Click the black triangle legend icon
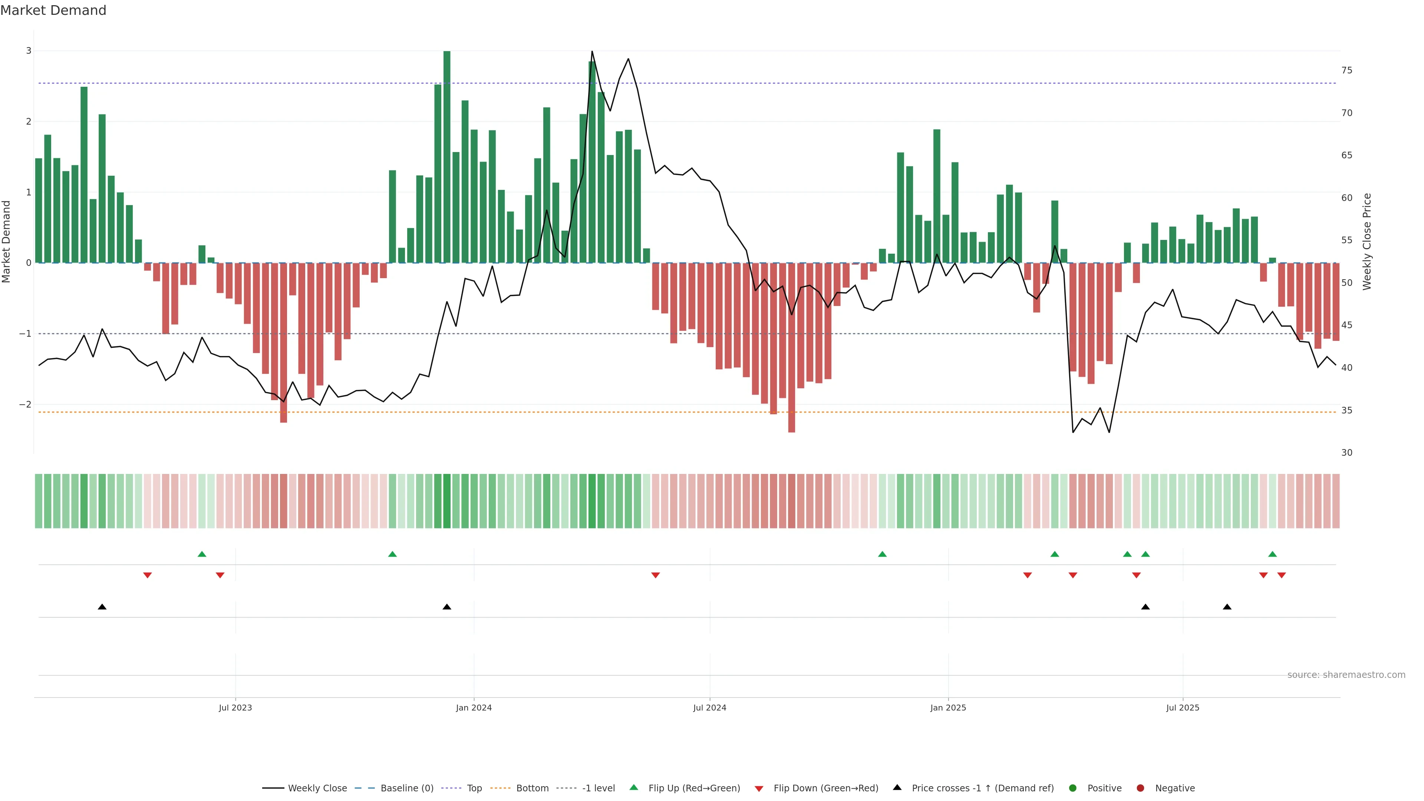The image size is (1424, 801). point(897,787)
